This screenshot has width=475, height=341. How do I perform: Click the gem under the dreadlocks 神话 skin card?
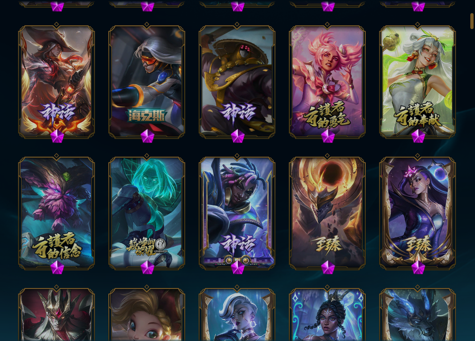point(237,267)
